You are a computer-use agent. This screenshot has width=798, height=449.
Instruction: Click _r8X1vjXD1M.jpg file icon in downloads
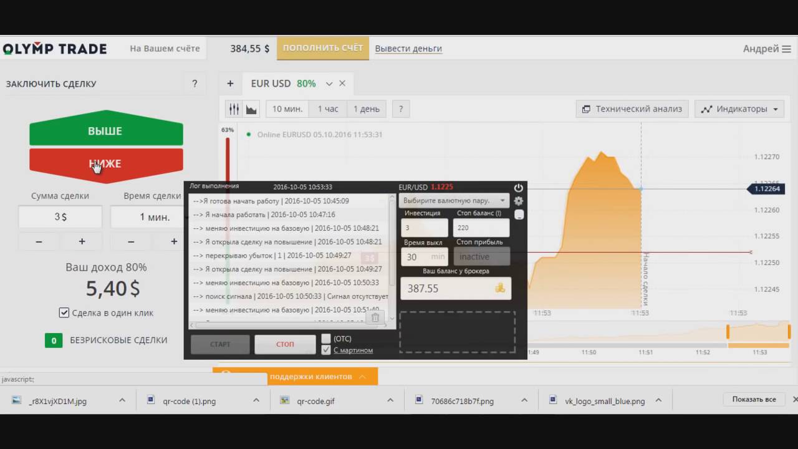click(16, 400)
